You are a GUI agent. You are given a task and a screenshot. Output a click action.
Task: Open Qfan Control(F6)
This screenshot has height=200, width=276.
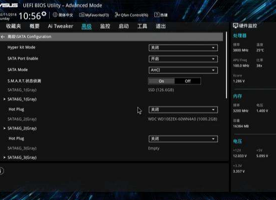(x=132, y=15)
